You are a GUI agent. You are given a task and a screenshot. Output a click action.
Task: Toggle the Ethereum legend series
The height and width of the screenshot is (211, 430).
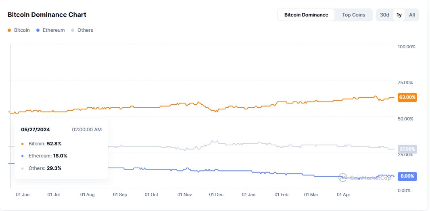point(50,30)
